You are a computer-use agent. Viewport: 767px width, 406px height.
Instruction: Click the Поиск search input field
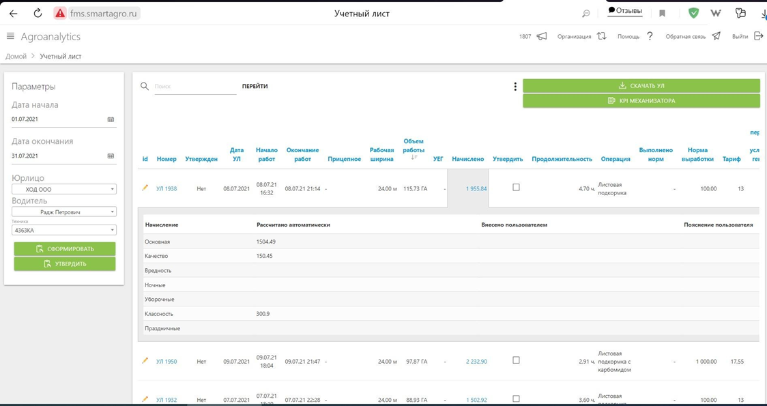pos(194,87)
